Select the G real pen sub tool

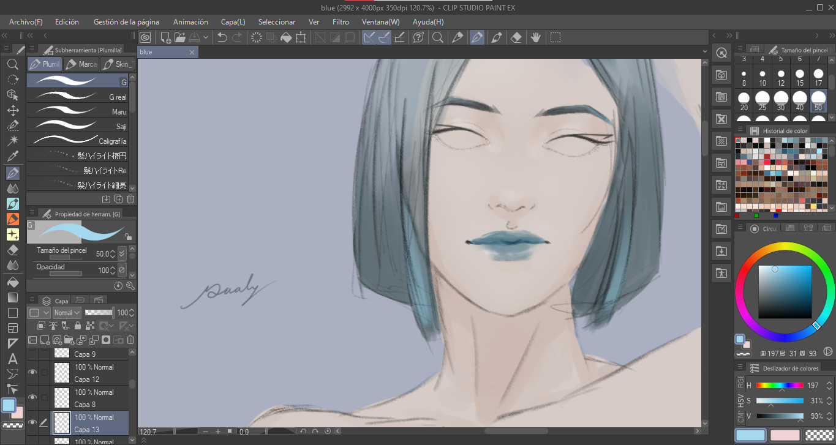(78, 97)
